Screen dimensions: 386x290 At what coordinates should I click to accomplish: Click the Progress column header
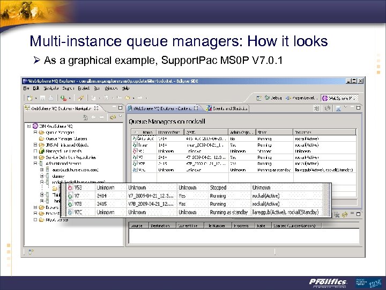[243, 226]
